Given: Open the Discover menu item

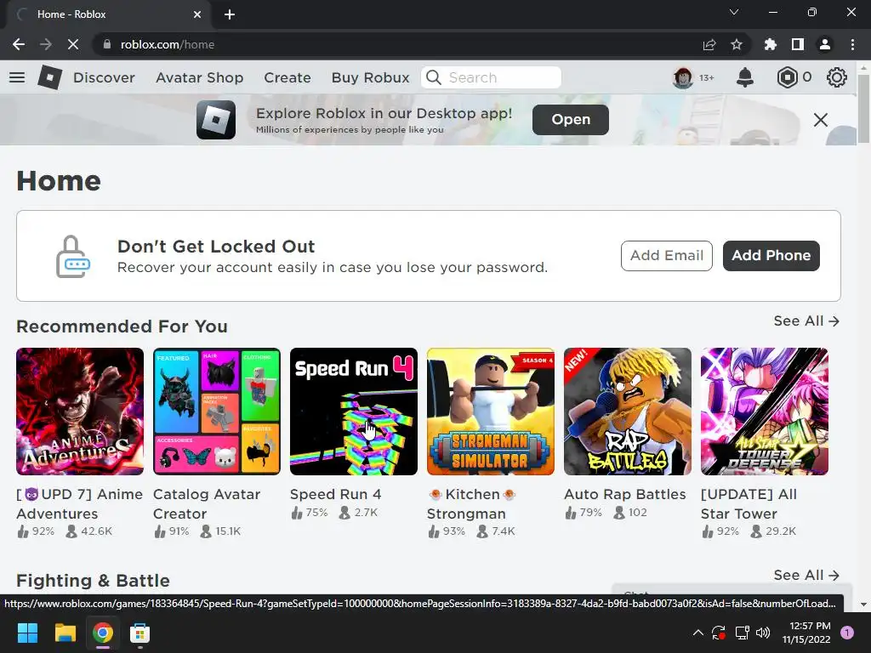Looking at the screenshot, I should (x=104, y=77).
